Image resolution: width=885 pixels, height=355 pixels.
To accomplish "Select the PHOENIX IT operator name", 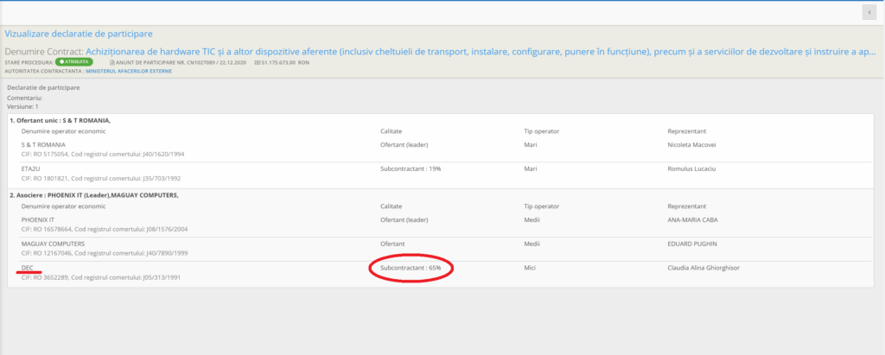I will point(38,219).
